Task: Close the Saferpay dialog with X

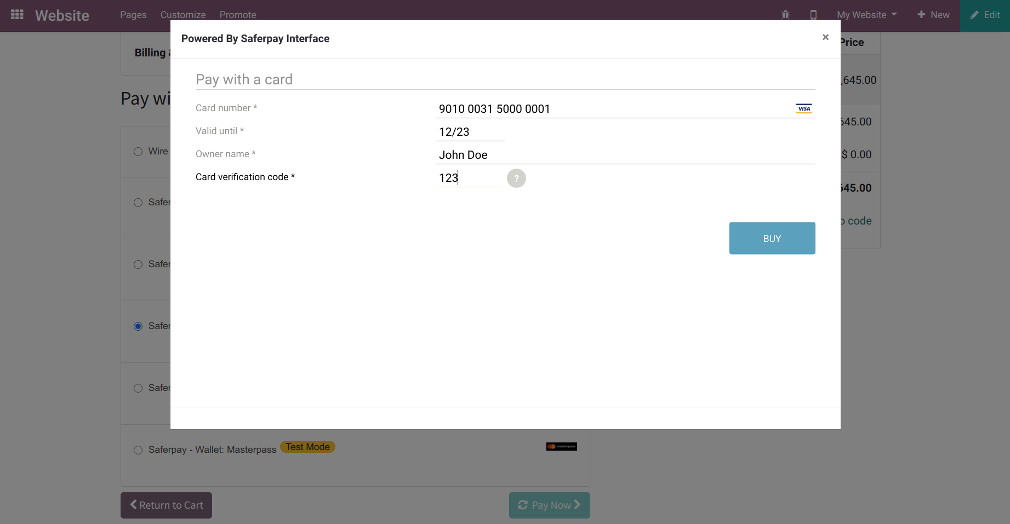Action: tap(825, 37)
